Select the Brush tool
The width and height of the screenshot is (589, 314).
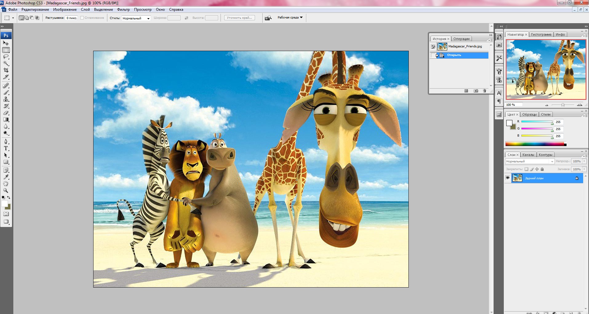click(6, 92)
